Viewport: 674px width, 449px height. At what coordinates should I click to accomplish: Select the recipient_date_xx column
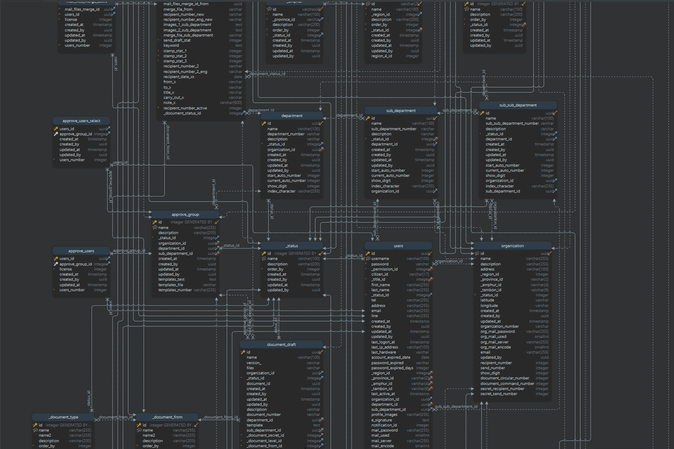tap(201, 76)
